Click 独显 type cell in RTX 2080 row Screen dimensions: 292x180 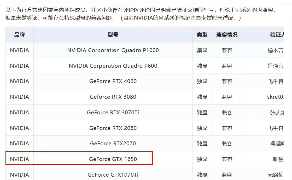[x=202, y=128]
